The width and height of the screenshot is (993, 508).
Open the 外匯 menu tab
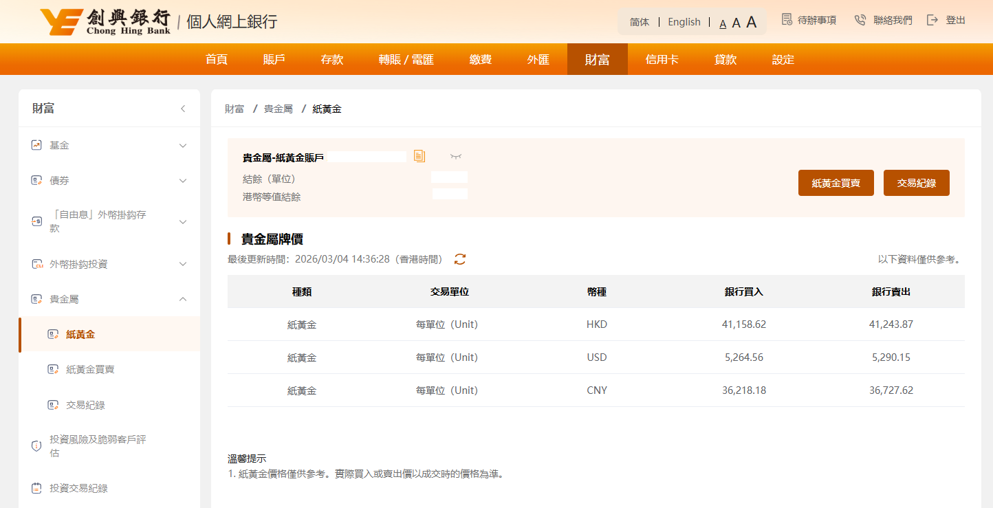point(538,60)
